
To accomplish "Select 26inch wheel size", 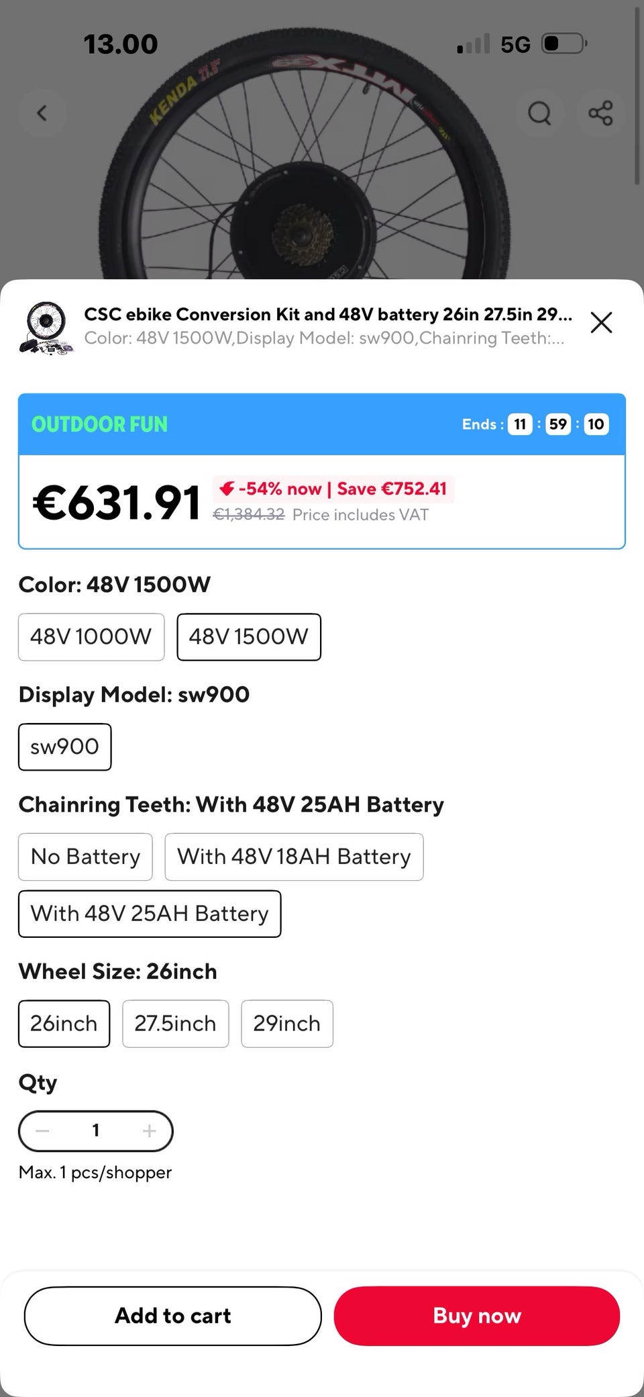I will point(64,1024).
